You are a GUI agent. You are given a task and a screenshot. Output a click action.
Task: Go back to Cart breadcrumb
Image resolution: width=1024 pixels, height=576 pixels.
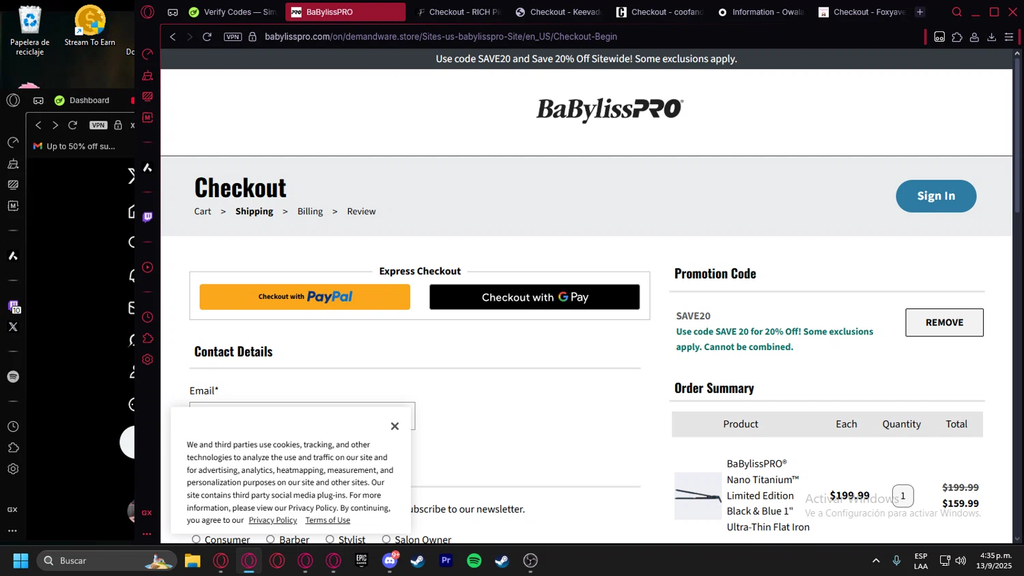click(x=203, y=212)
